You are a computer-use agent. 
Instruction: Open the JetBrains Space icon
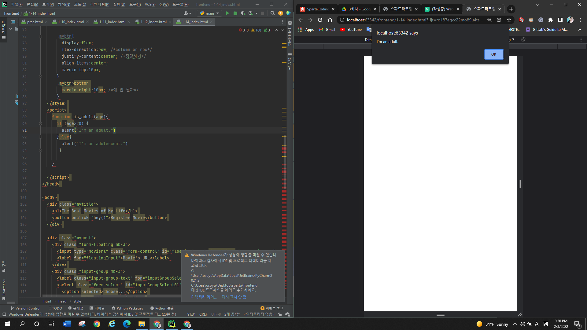[x=288, y=13]
